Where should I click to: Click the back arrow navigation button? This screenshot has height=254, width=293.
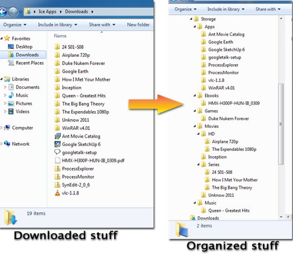click(x=3, y=12)
